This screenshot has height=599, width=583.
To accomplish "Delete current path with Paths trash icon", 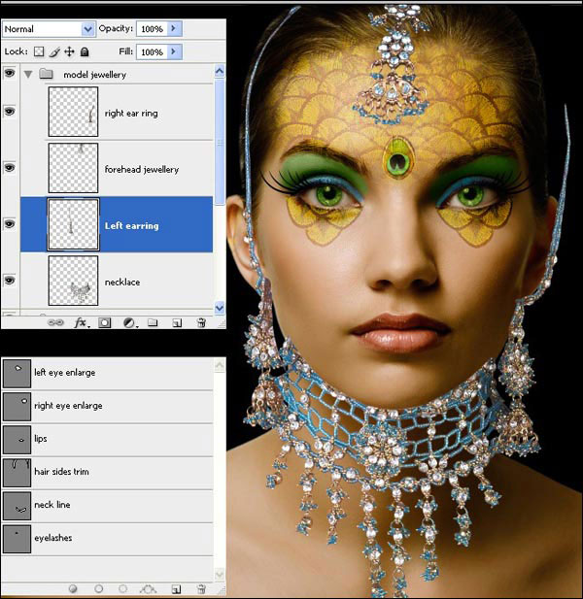I will 200,588.
